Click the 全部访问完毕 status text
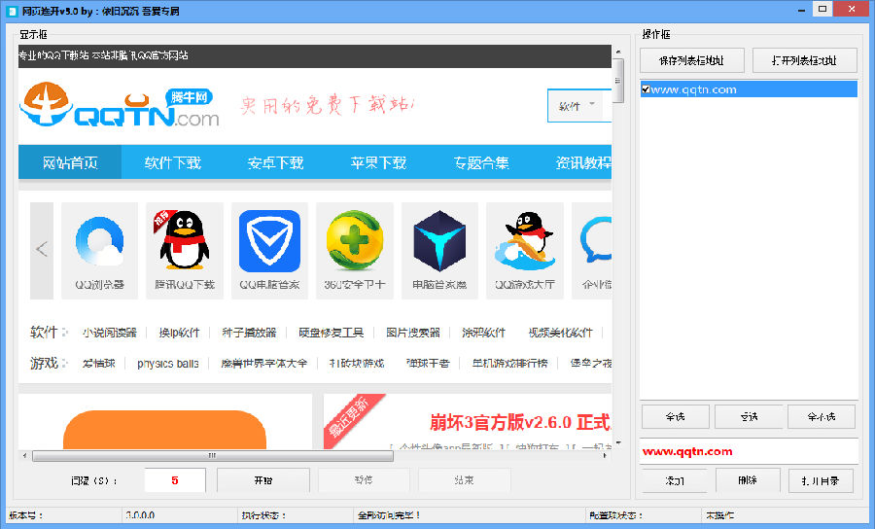Image resolution: width=875 pixels, height=529 pixels. pyautogui.click(x=389, y=515)
